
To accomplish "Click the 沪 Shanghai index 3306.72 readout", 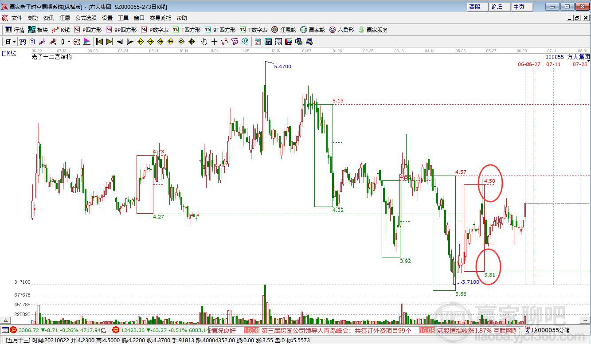I will pos(58,330).
